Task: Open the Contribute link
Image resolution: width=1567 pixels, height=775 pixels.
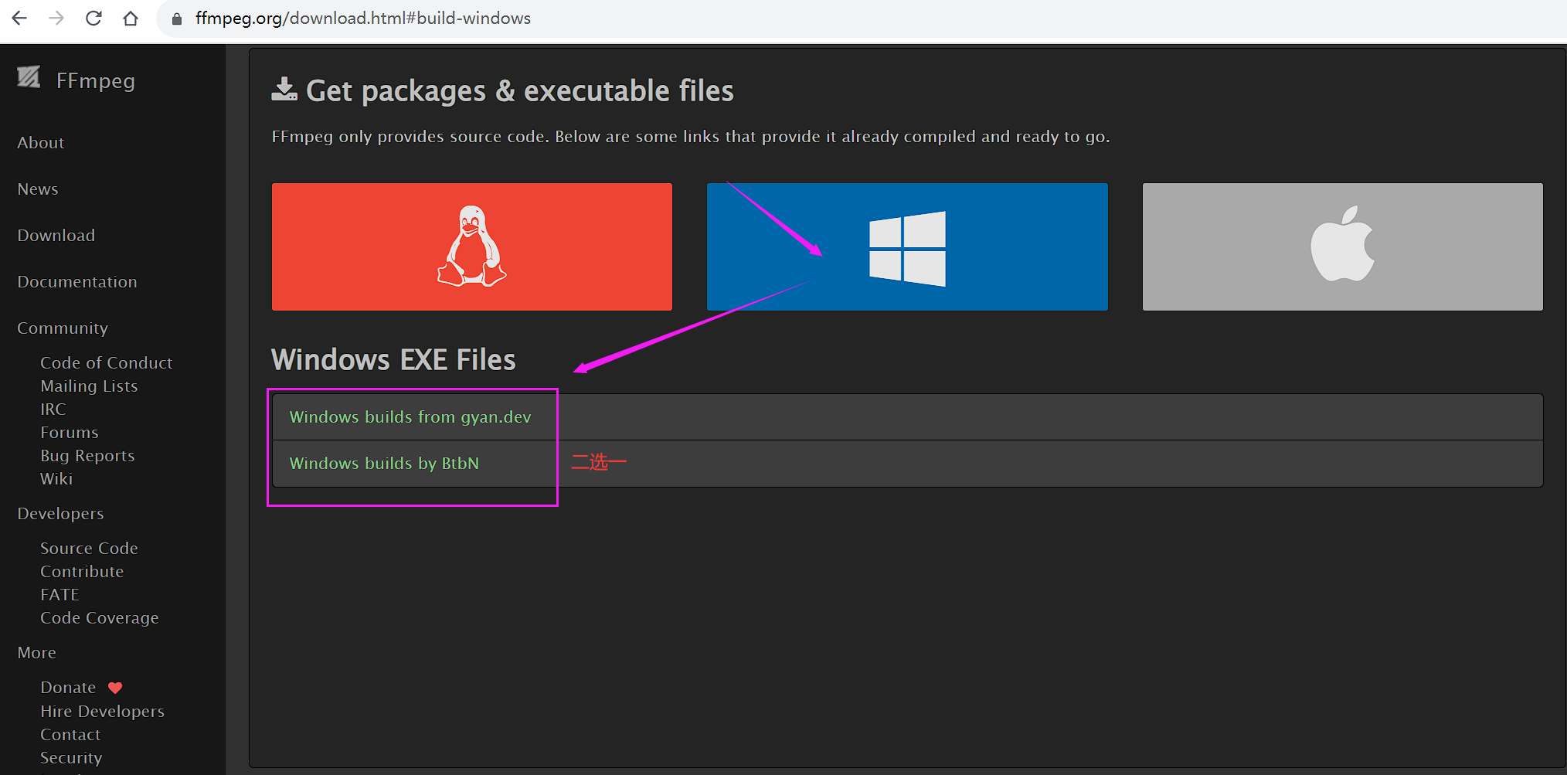Action: 82,572
